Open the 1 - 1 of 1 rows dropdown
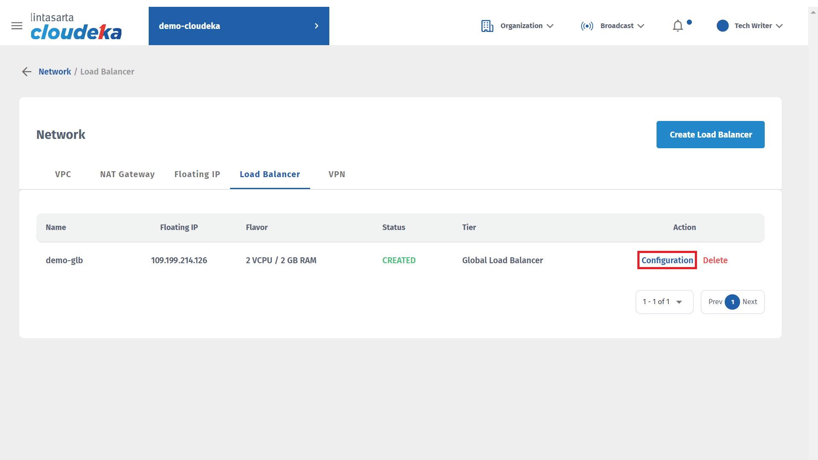Screen dimensions: 818x460 [664, 302]
